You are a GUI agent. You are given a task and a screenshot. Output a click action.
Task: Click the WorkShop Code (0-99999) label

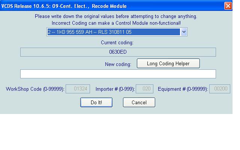(x=35, y=89)
